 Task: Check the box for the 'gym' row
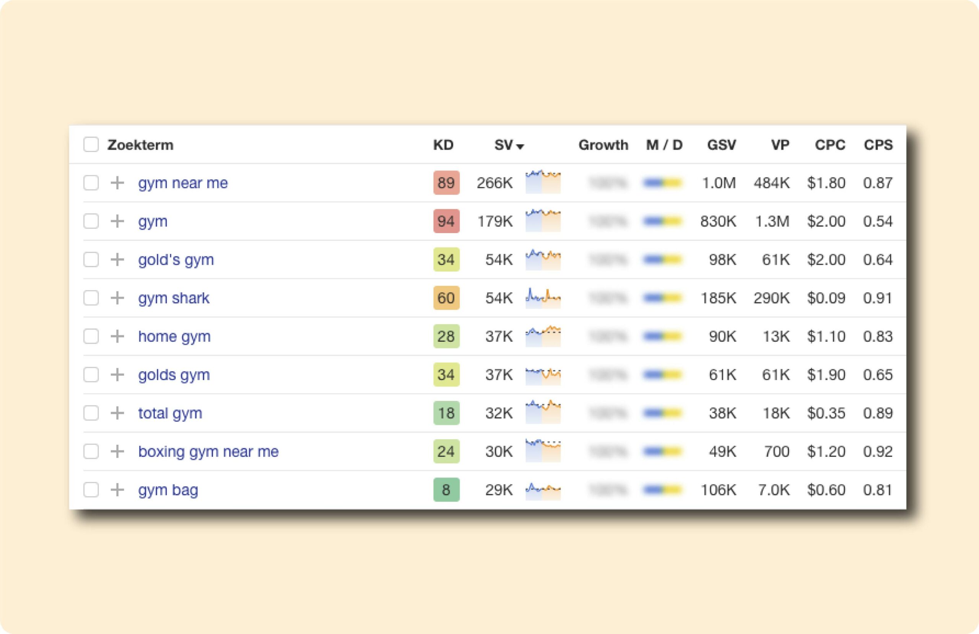tap(91, 221)
